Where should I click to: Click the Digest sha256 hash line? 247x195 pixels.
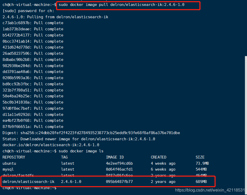[91, 133]
